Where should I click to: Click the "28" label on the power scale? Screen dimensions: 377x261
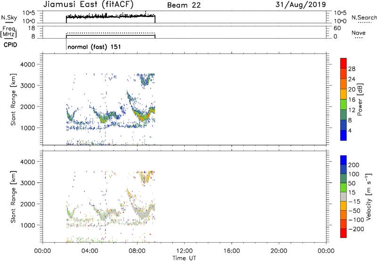tap(352, 69)
